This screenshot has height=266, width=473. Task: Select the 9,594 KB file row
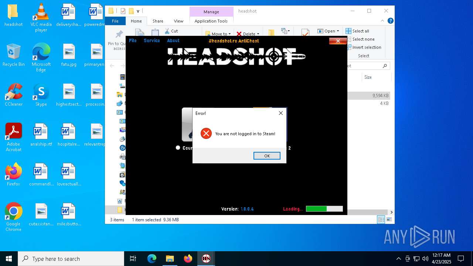[x=369, y=95]
